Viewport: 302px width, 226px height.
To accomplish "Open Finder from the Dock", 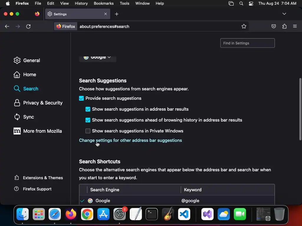I will coord(22,214).
